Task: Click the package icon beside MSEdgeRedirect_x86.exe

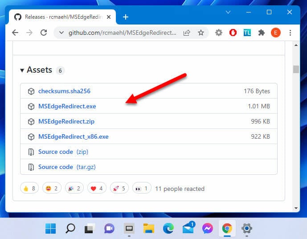Action: click(31, 137)
